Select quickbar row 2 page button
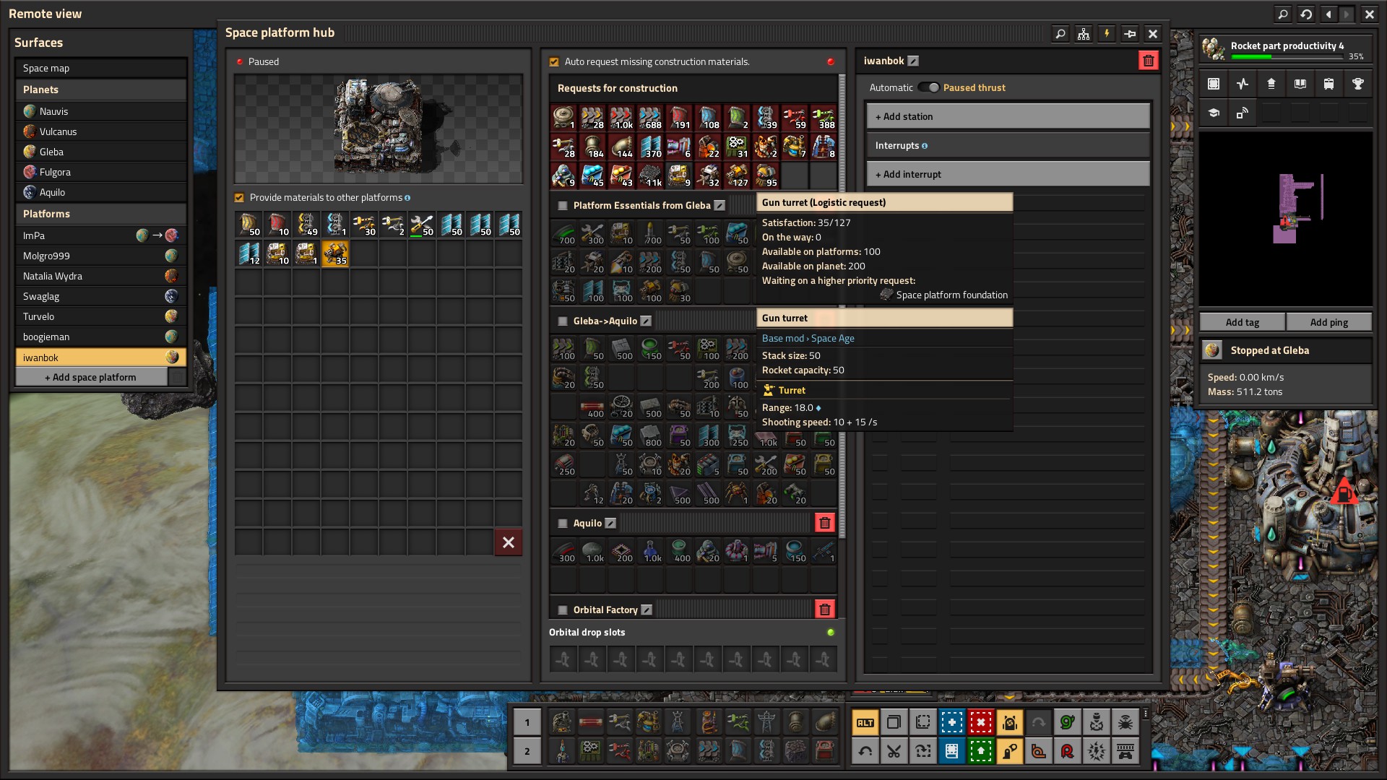The width and height of the screenshot is (1387, 780). 527,751
